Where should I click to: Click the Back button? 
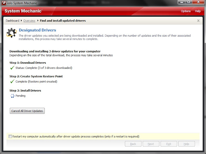point(133,144)
